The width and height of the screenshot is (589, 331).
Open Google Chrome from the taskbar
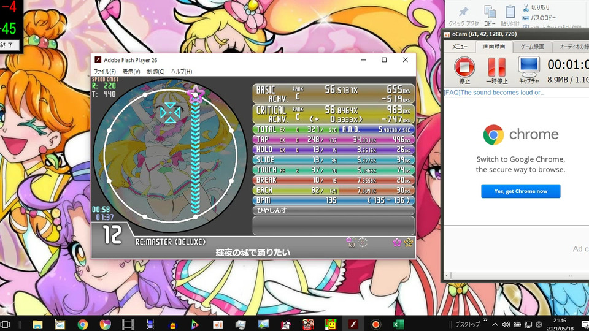coord(83,324)
